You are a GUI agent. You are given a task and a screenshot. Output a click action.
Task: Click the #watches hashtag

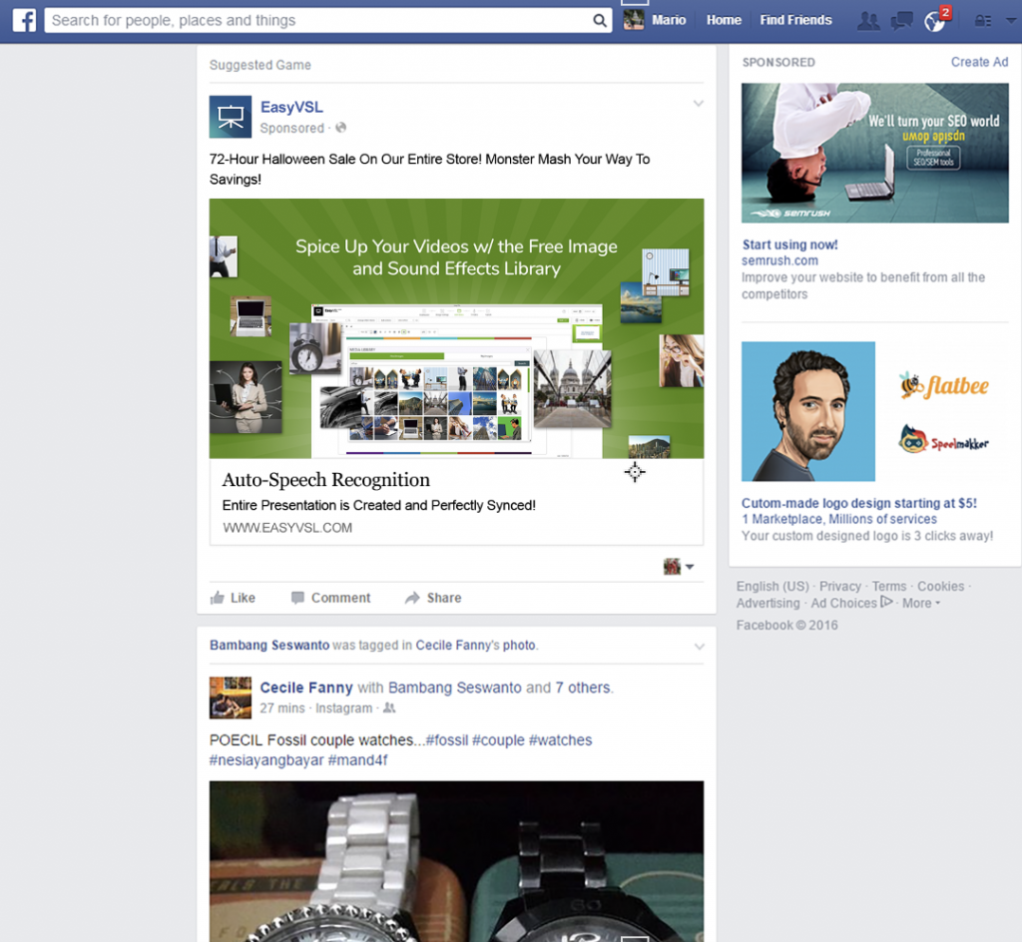[560, 740]
